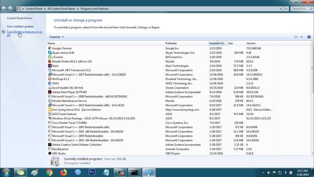Viewport: 314px width, 177px height.
Task: Expand the arrow after All Control Panel Items
Action: click(x=78, y=9)
